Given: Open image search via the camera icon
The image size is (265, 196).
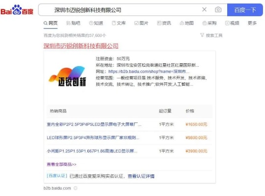Looking at the screenshot, I should [x=218, y=10].
